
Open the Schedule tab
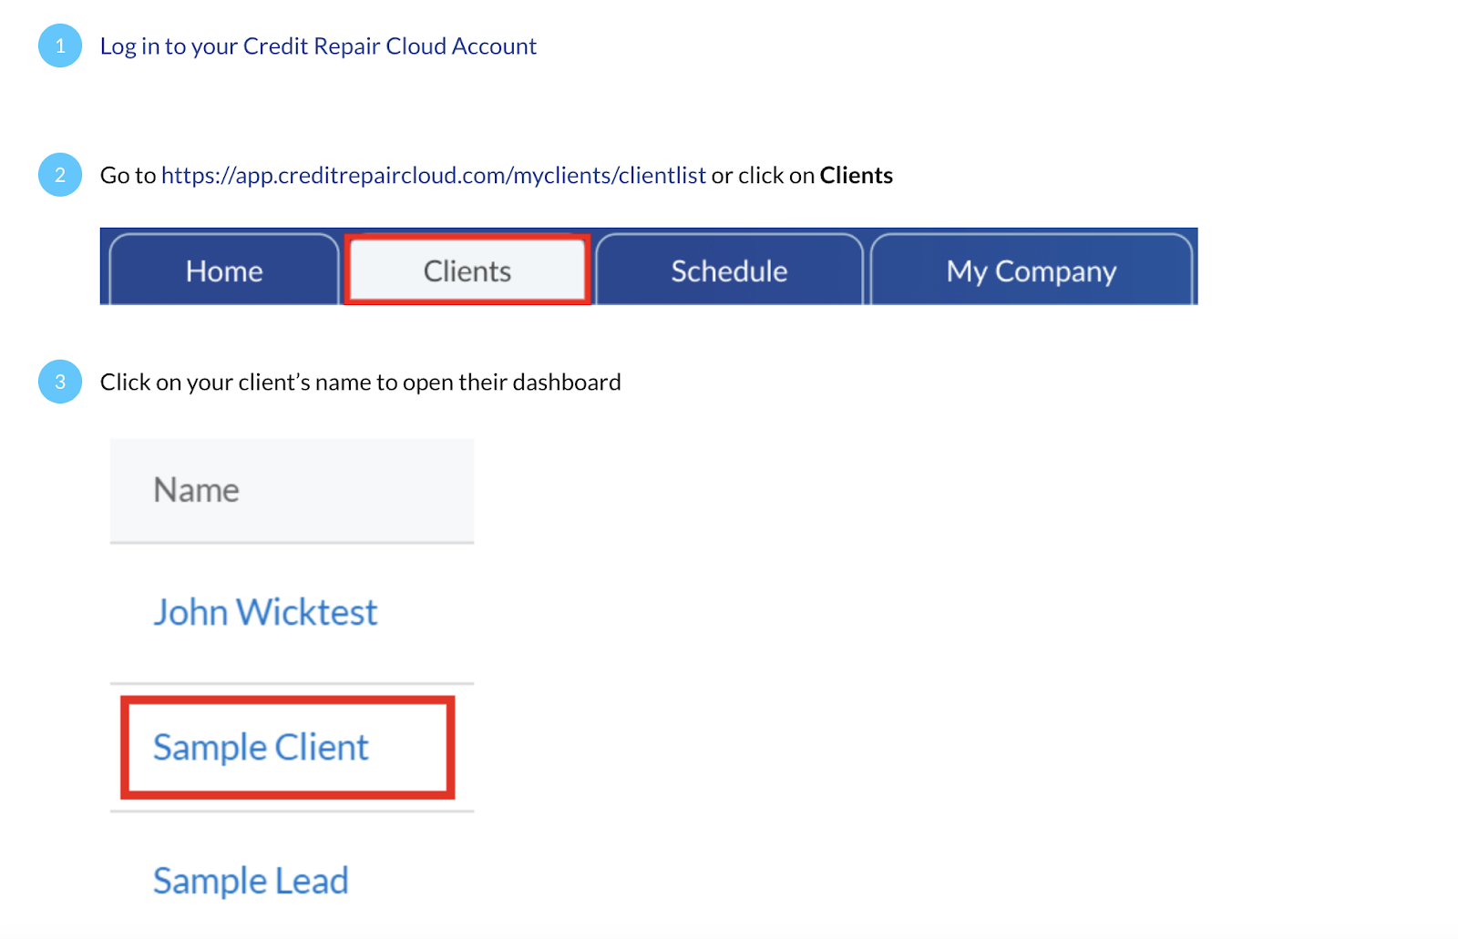coord(729,270)
